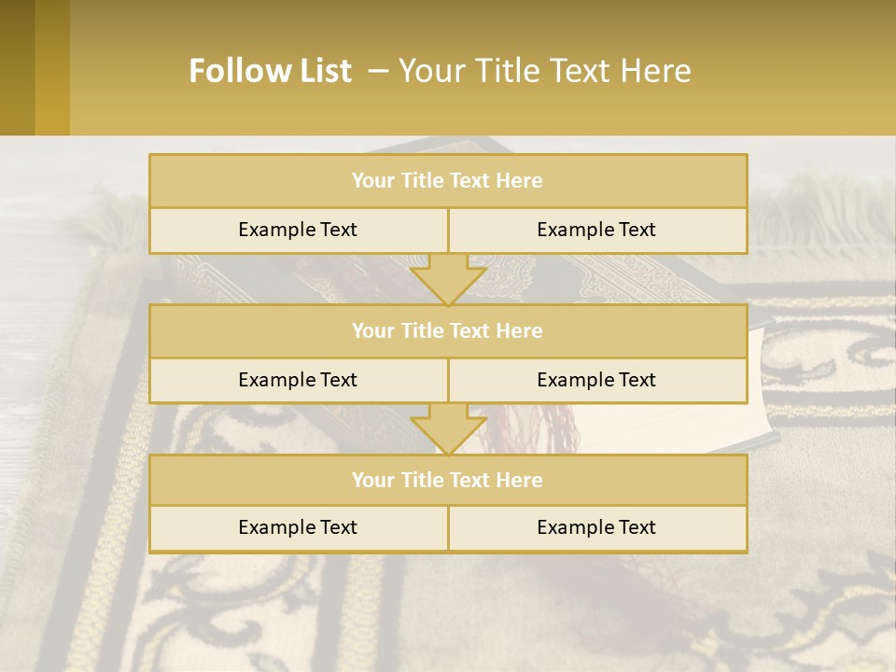The image size is (896, 672).
Task: Choose the bottom block's left Example Text cell
Action: click(x=298, y=527)
